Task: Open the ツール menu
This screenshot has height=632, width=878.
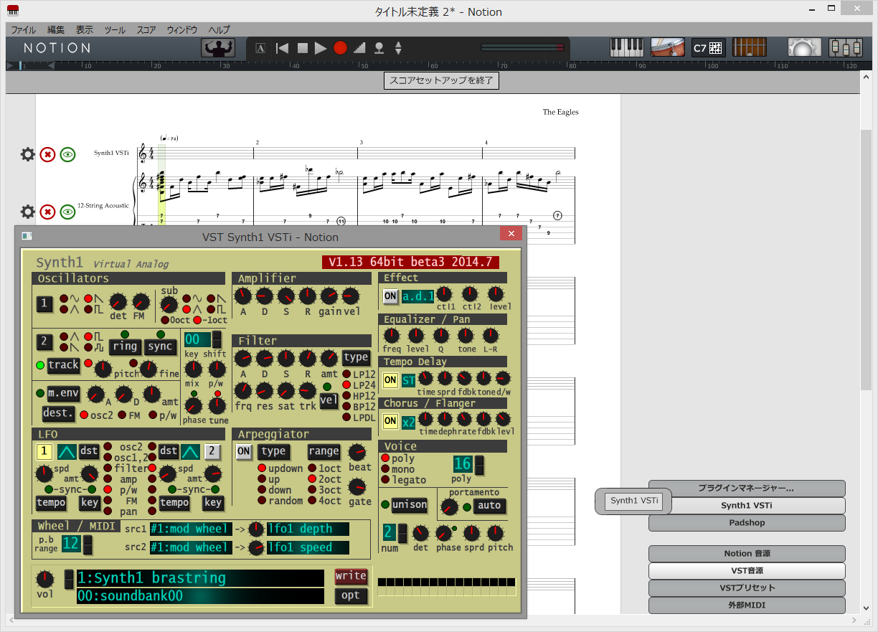Action: (115, 30)
